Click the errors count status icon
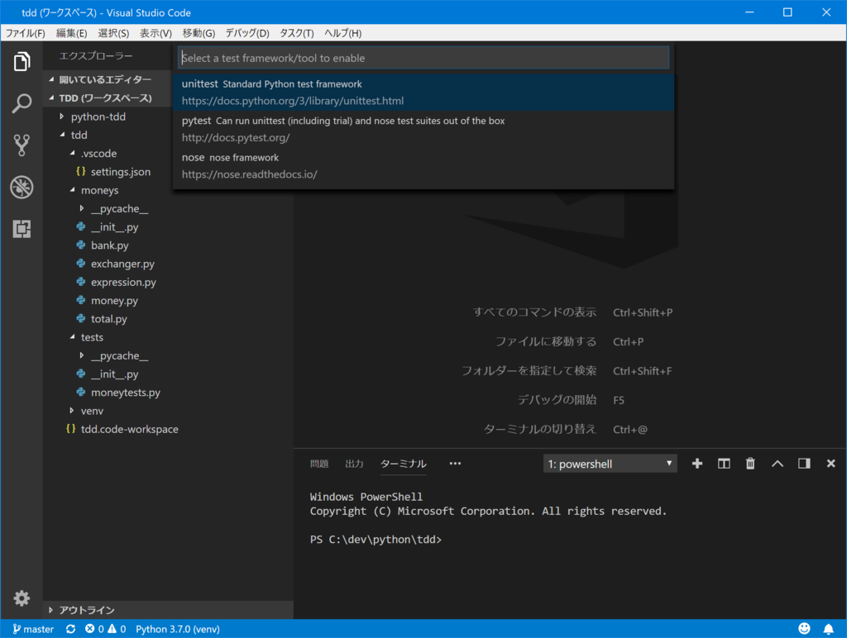Image resolution: width=847 pixels, height=638 pixels. (94, 629)
